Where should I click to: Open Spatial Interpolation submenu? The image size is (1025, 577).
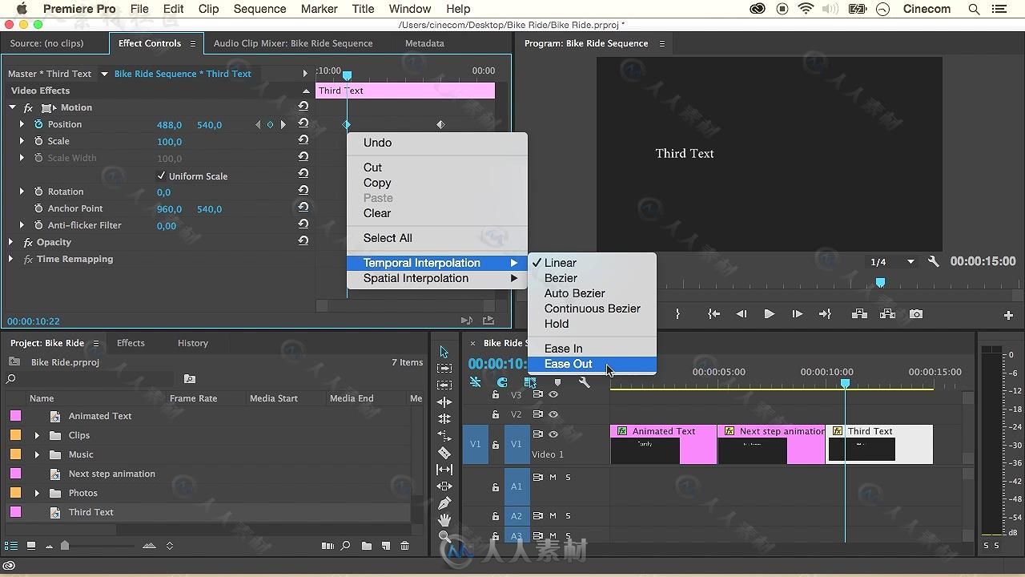[437, 278]
